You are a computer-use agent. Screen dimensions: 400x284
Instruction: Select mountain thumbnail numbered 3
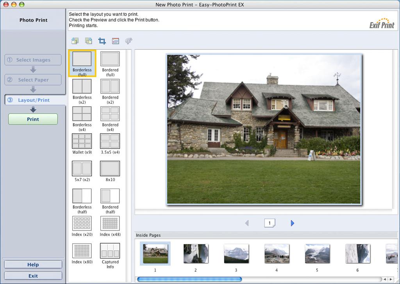click(236, 253)
